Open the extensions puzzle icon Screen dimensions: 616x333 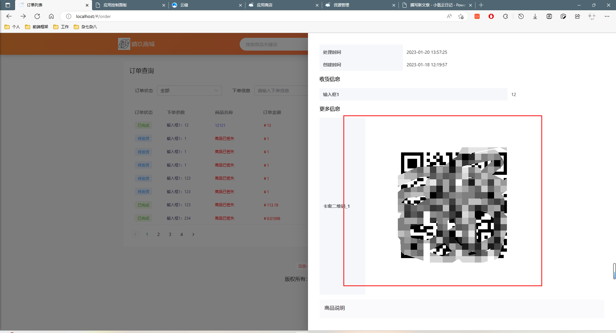(x=505, y=16)
